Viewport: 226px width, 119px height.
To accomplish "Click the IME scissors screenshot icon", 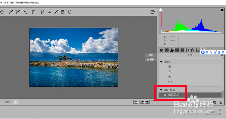I will point(215,52).
